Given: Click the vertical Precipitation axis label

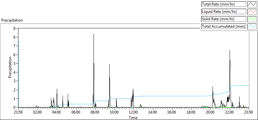Looking at the screenshot, I should (x=10, y=67).
